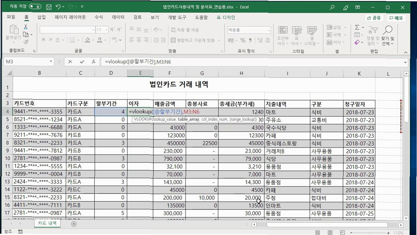
Task: Click the comma style icon
Action: point(250,41)
